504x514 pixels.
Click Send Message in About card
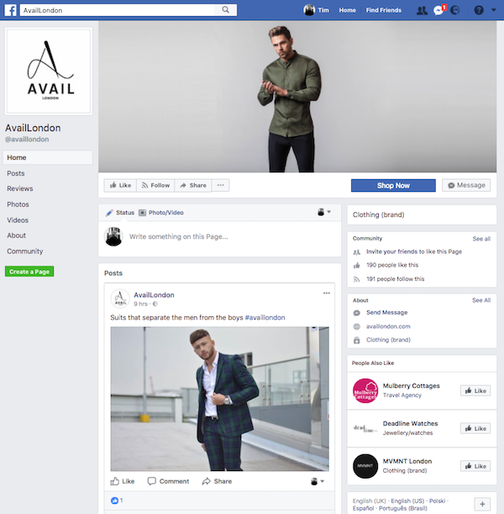387,313
